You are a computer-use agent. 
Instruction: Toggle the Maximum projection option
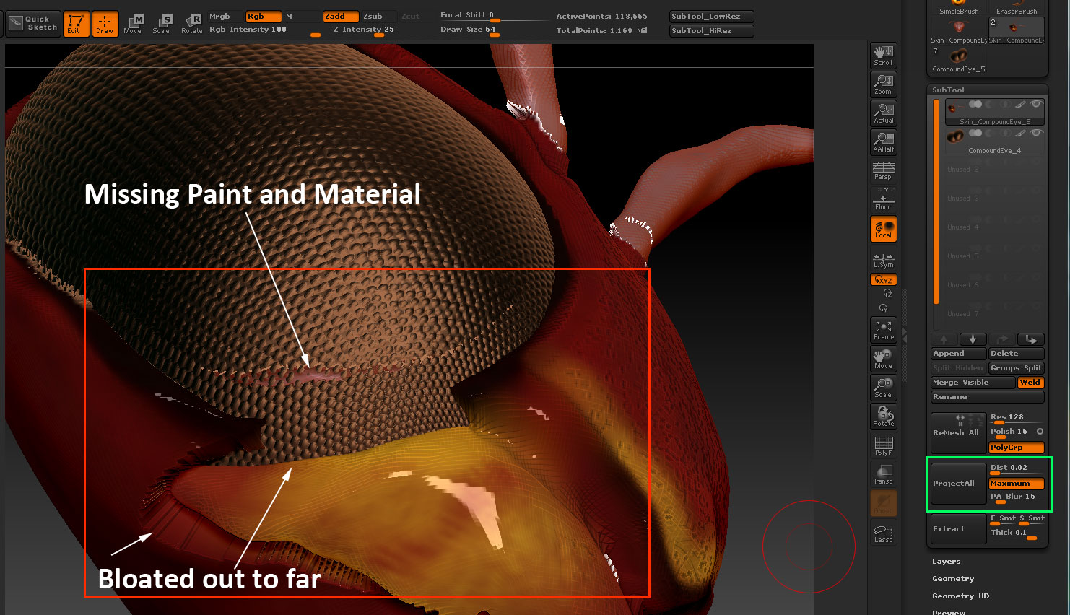tap(1016, 484)
